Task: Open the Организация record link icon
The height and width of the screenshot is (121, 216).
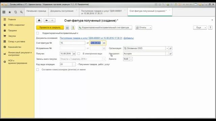Action: [170, 48]
